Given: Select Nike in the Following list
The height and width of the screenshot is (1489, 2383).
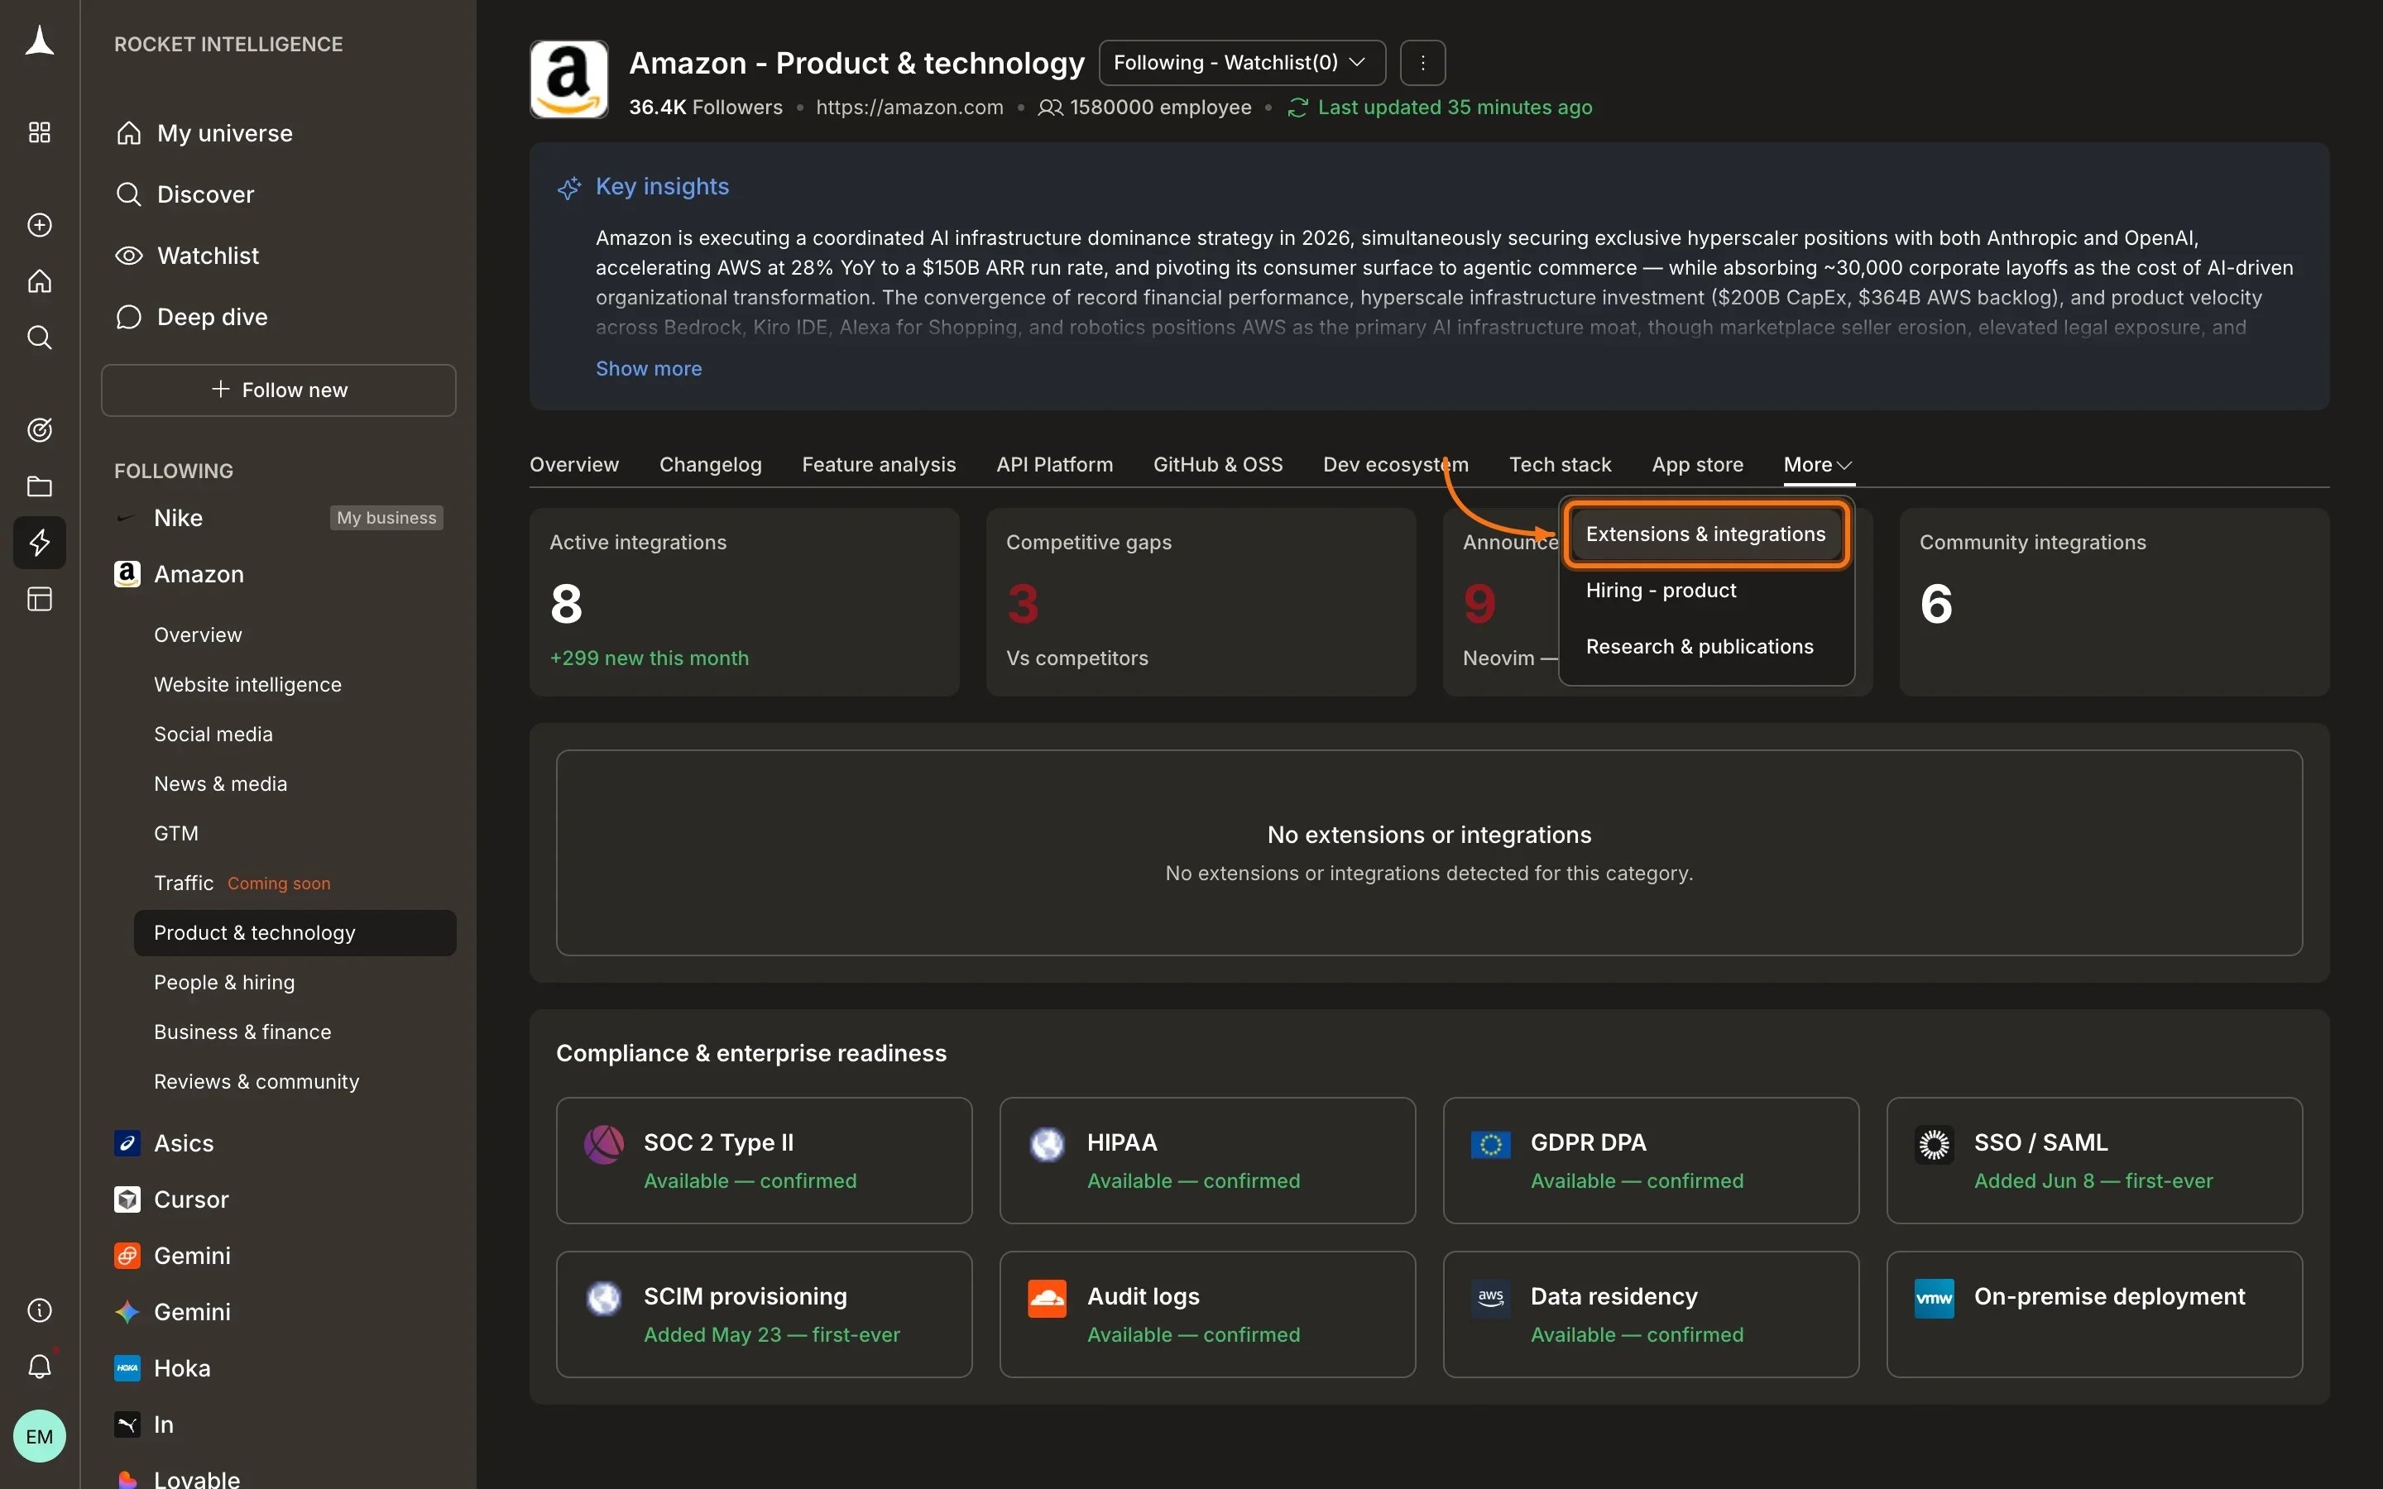Looking at the screenshot, I should pyautogui.click(x=178, y=518).
